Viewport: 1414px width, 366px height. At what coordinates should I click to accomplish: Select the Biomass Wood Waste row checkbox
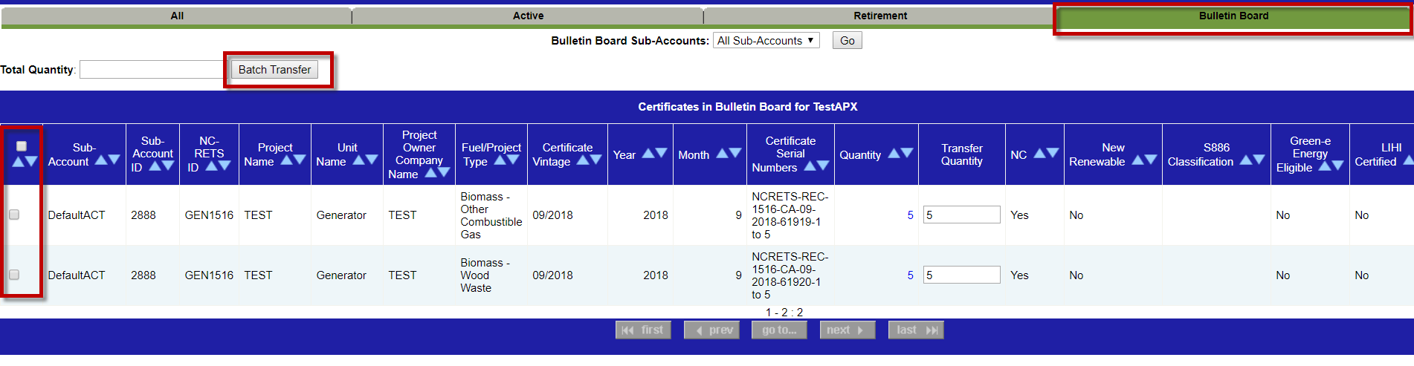14,275
